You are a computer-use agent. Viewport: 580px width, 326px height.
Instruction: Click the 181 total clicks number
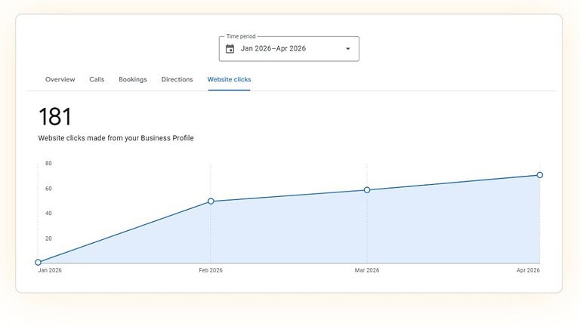pos(54,117)
